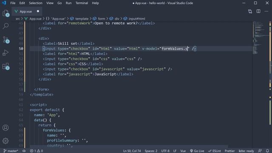
Task: Click the kite: ready status item
Action: (x=246, y=151)
